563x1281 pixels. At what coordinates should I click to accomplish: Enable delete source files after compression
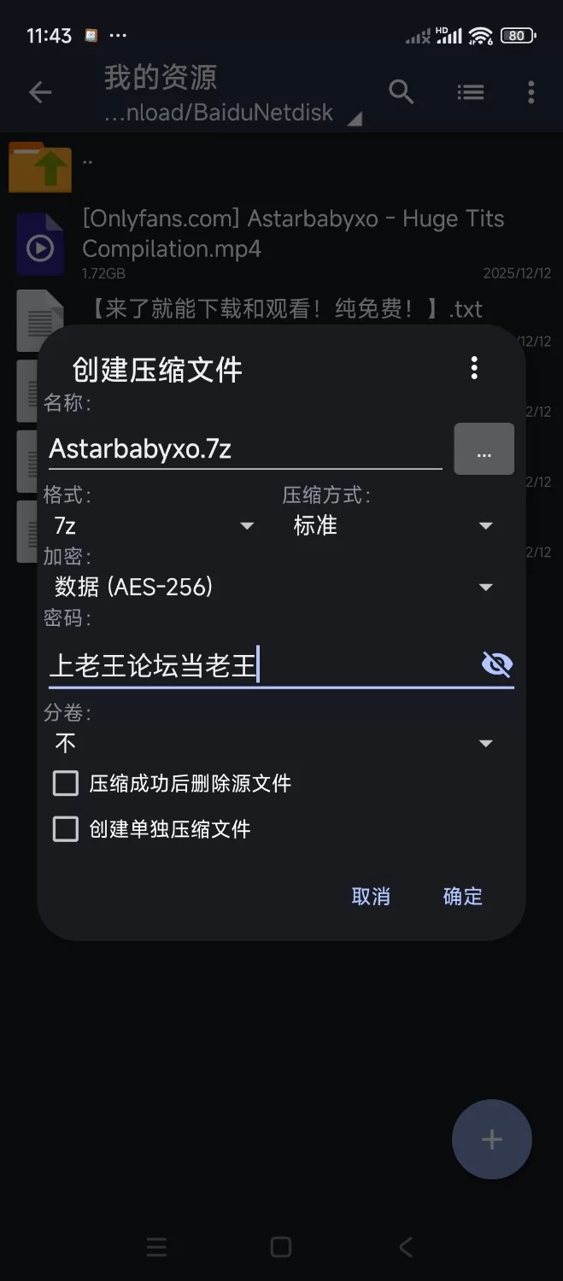[66, 783]
